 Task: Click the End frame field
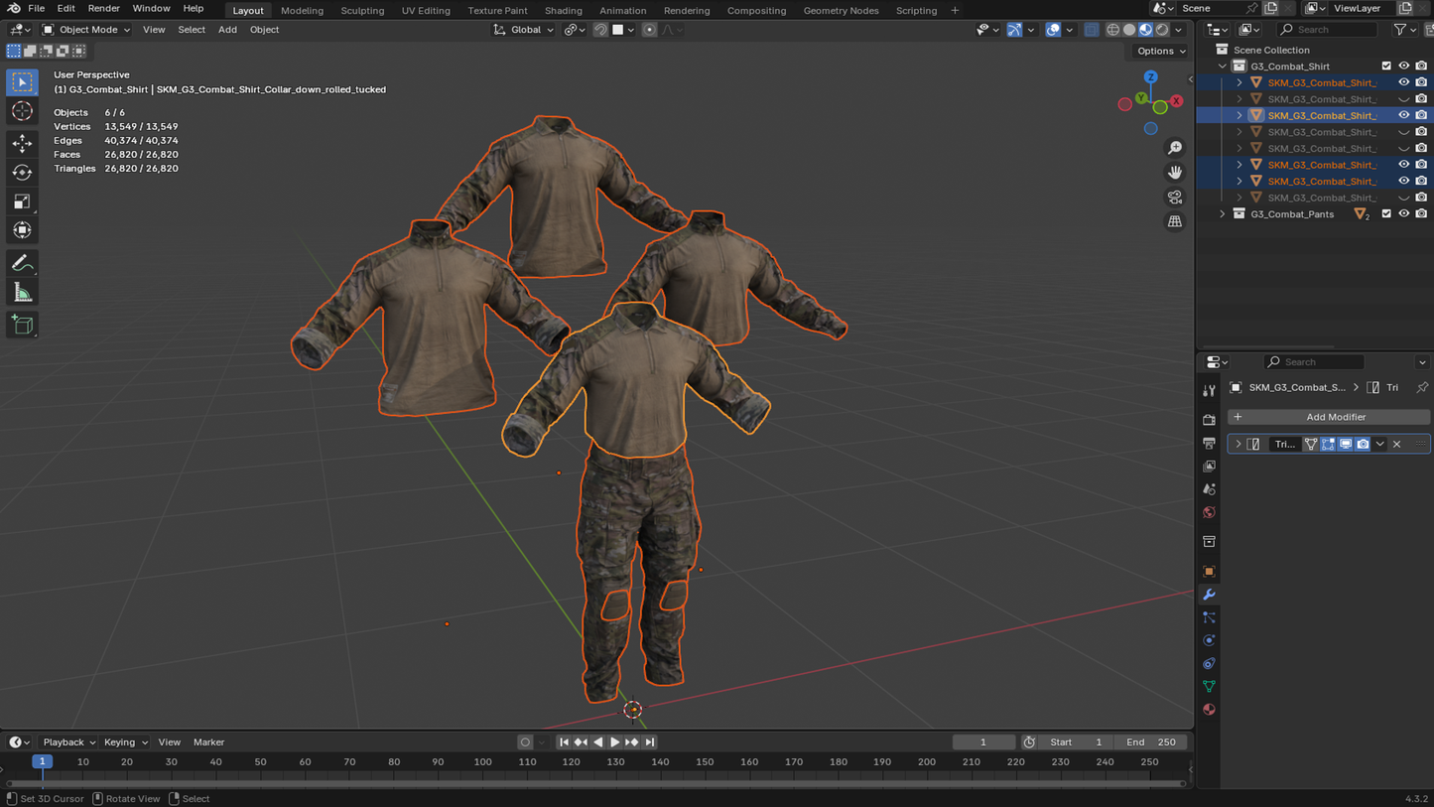click(1151, 742)
